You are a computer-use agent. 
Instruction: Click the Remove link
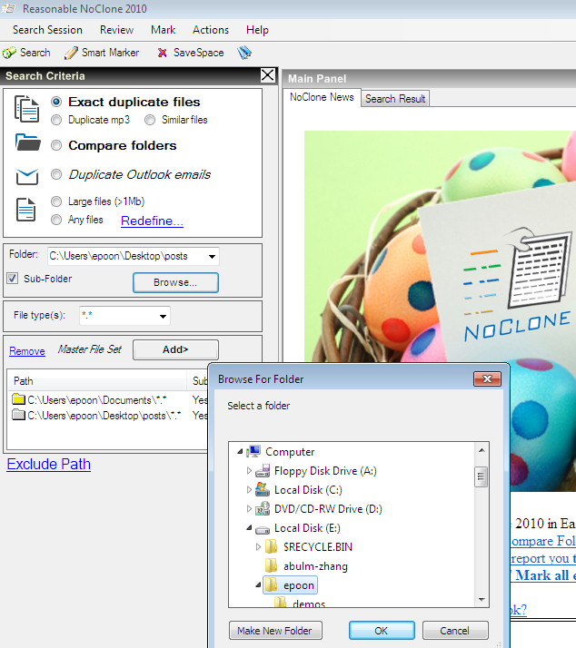(x=27, y=351)
